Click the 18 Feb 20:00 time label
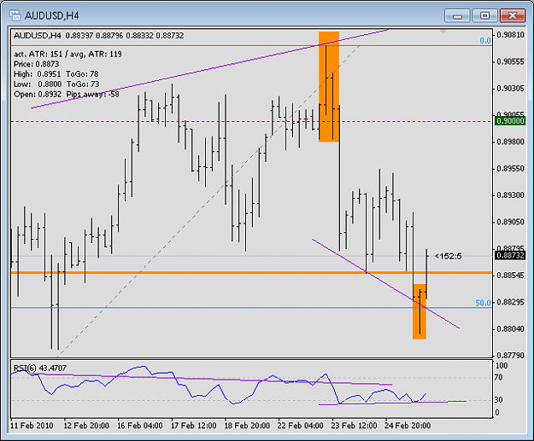This screenshot has width=534, height=441. 247,426
